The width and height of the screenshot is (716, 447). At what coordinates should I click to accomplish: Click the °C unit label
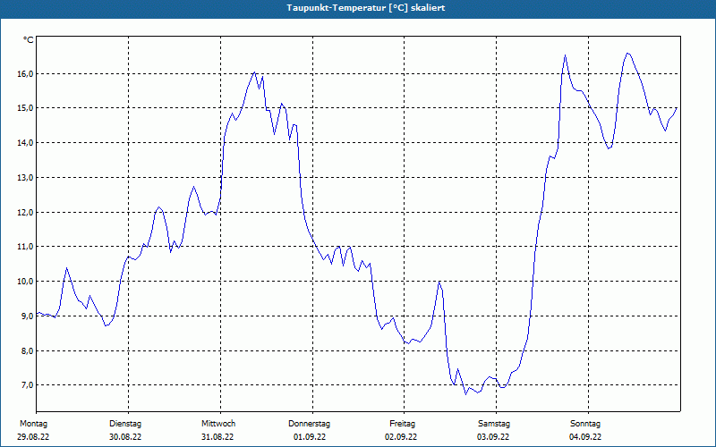(29, 40)
